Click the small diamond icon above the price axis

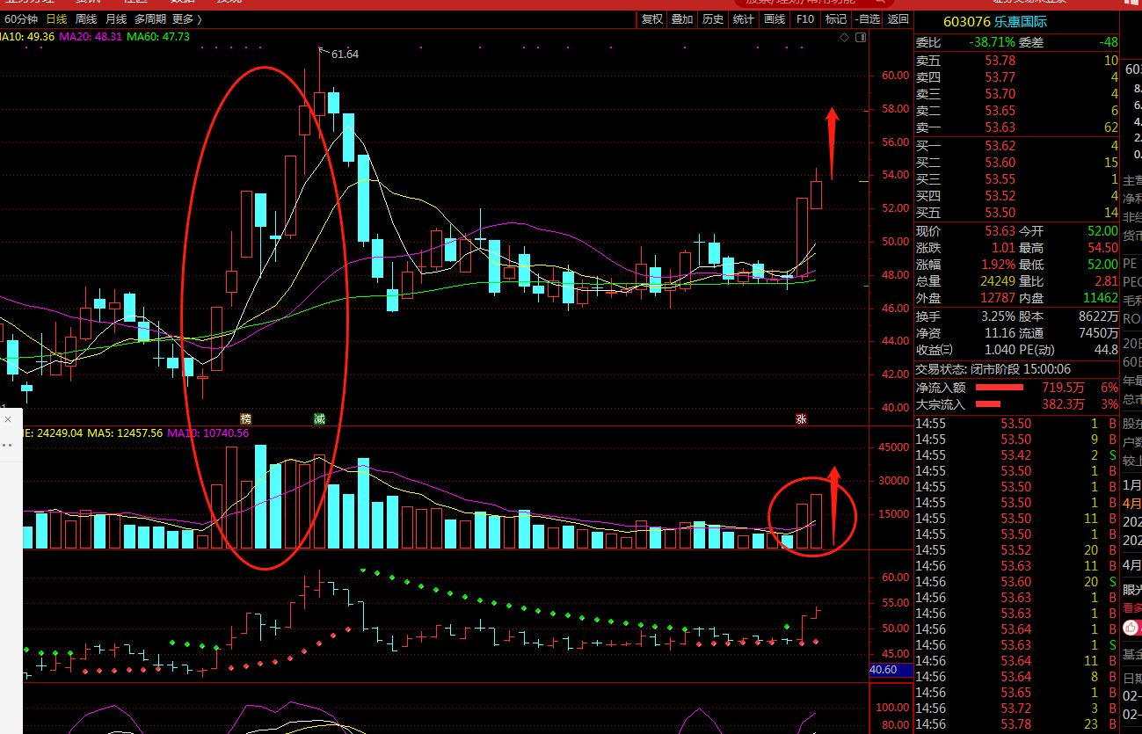845,37
